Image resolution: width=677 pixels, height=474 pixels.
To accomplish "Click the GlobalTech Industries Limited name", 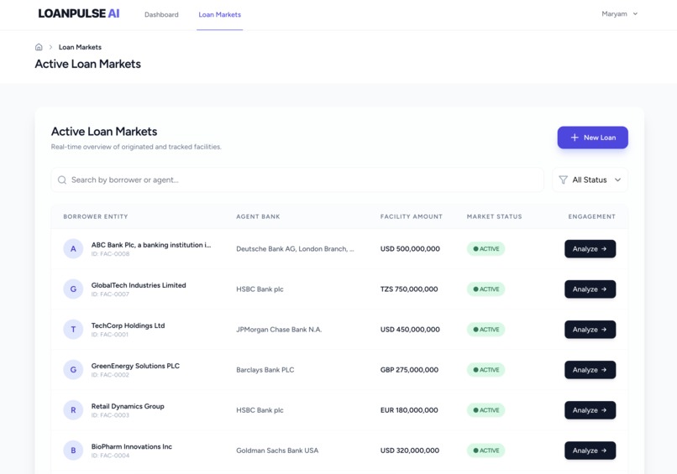I will tap(139, 285).
